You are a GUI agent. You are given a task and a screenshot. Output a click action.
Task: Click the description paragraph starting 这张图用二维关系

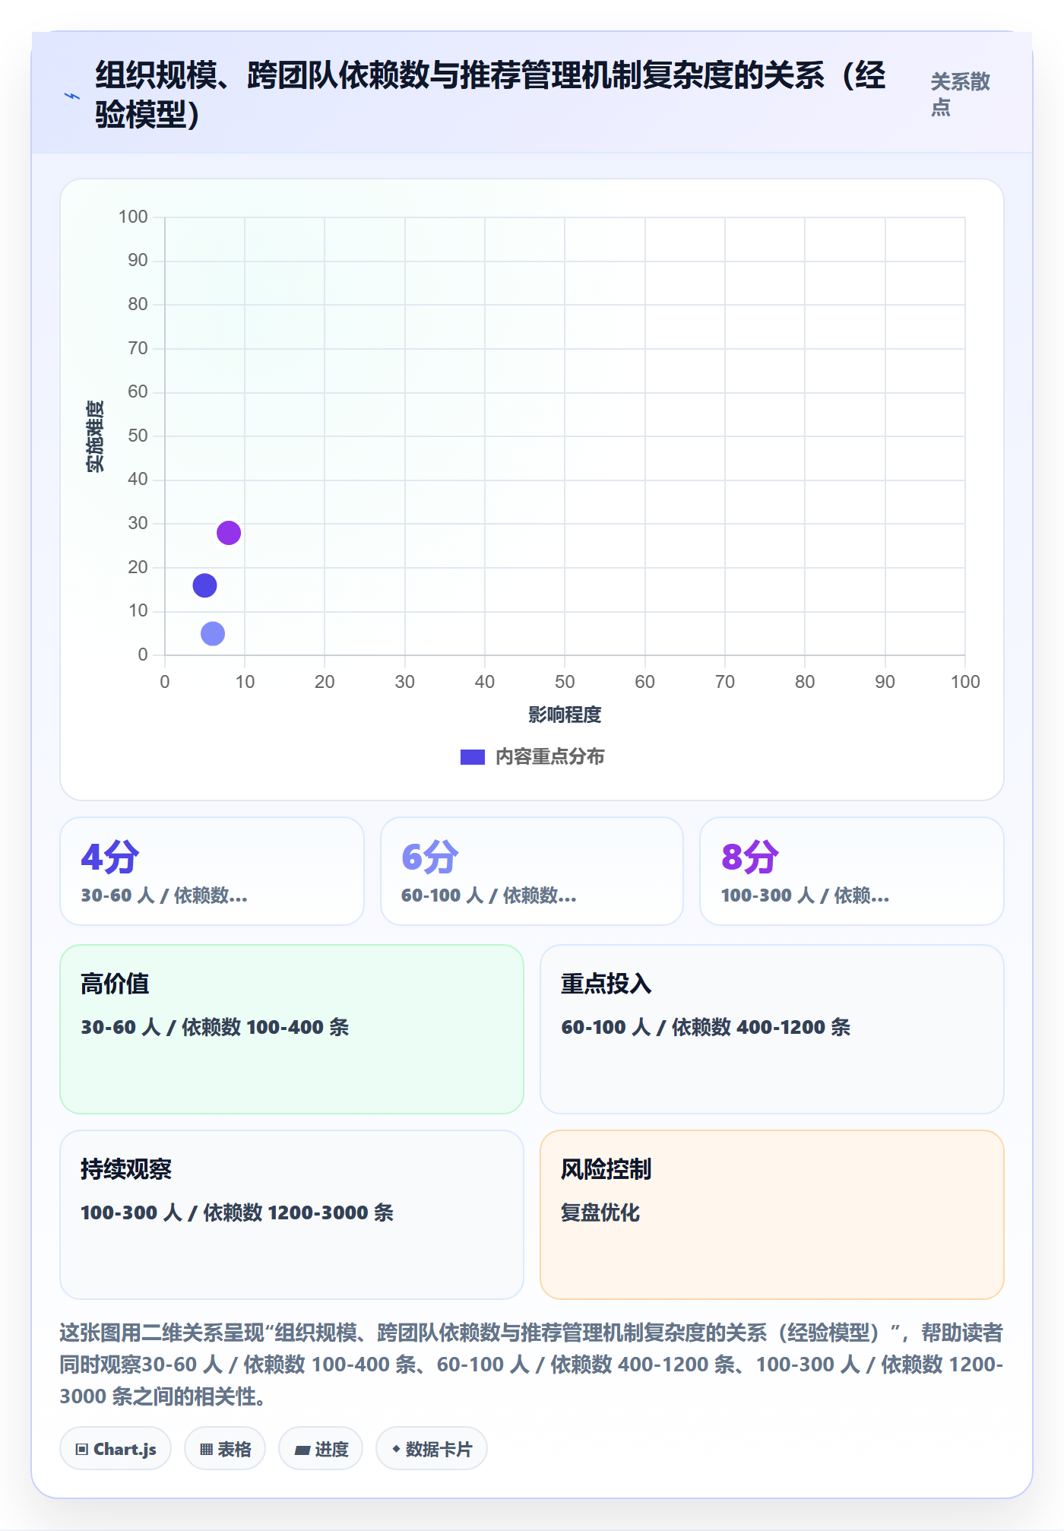click(531, 1365)
